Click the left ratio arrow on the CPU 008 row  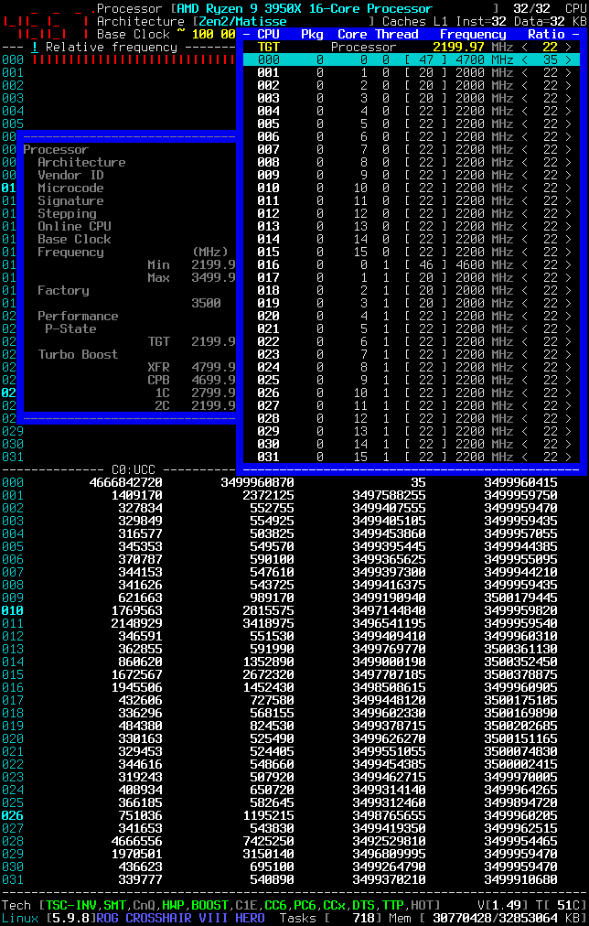[525, 162]
